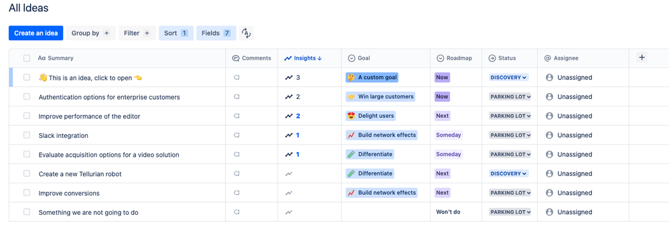This screenshot has width=669, height=251.
Task: Open Group by options
Action: (x=90, y=33)
